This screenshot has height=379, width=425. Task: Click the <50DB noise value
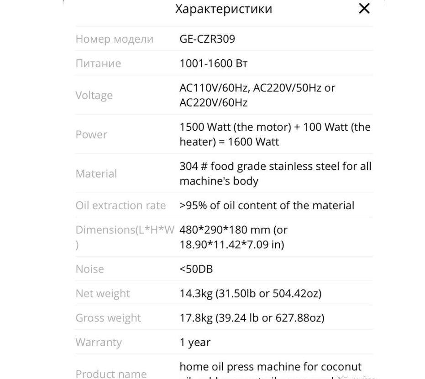point(196,269)
